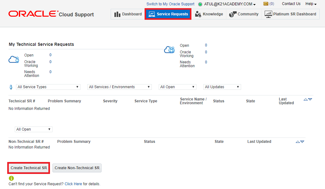
Task: Click the cloud with people icon
Action: point(169,50)
